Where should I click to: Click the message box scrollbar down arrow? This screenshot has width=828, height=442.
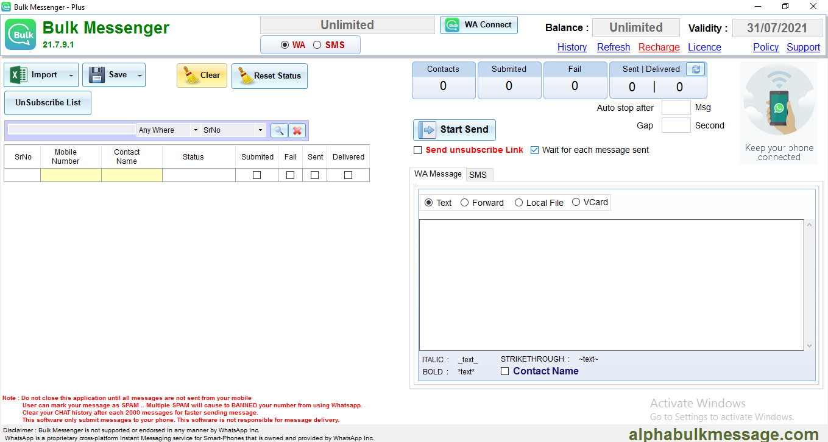pos(810,346)
